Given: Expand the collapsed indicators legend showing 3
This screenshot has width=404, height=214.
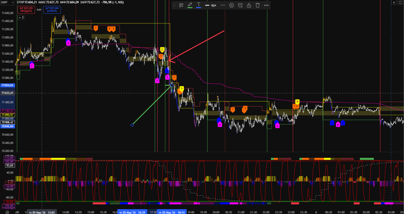Looking at the screenshot, I should [21, 17].
